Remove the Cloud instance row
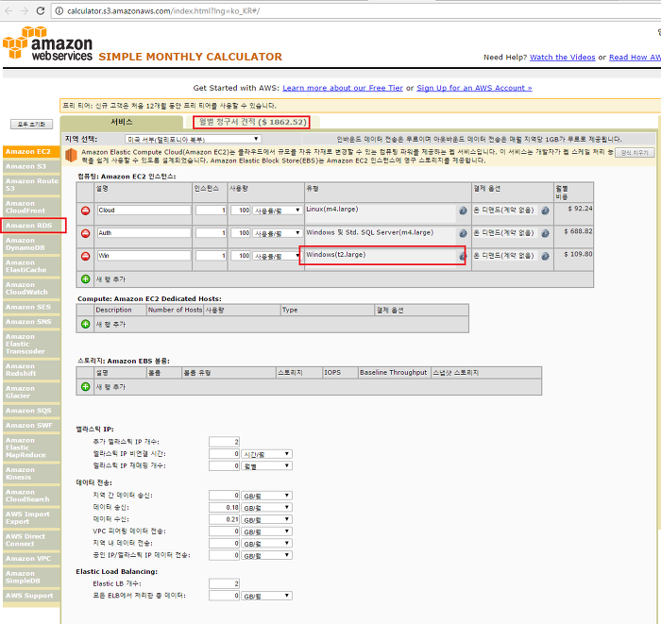Viewport: 661px width, 624px height. [86, 211]
